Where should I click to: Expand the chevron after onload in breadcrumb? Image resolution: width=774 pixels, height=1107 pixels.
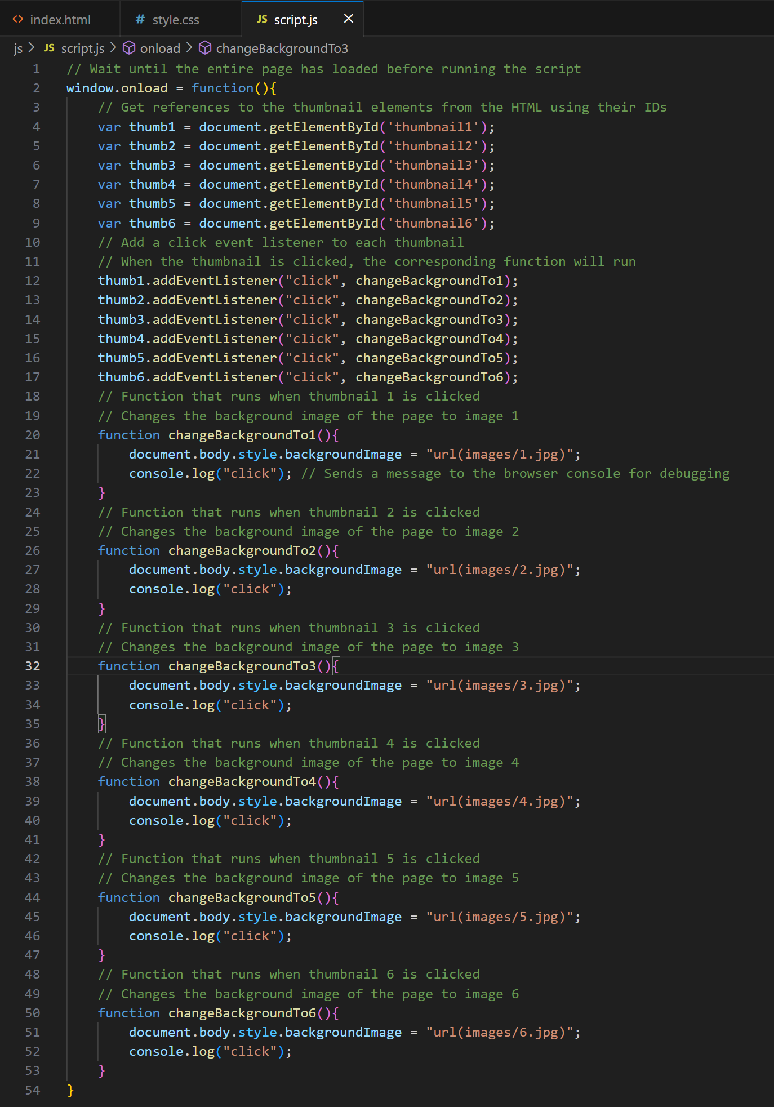[x=189, y=48]
